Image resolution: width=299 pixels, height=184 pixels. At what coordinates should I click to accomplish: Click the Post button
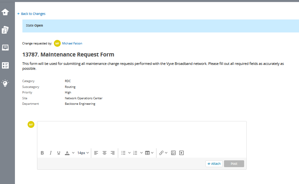coord(234,164)
